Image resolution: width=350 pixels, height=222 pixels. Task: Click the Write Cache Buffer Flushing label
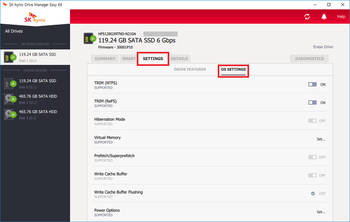click(118, 192)
